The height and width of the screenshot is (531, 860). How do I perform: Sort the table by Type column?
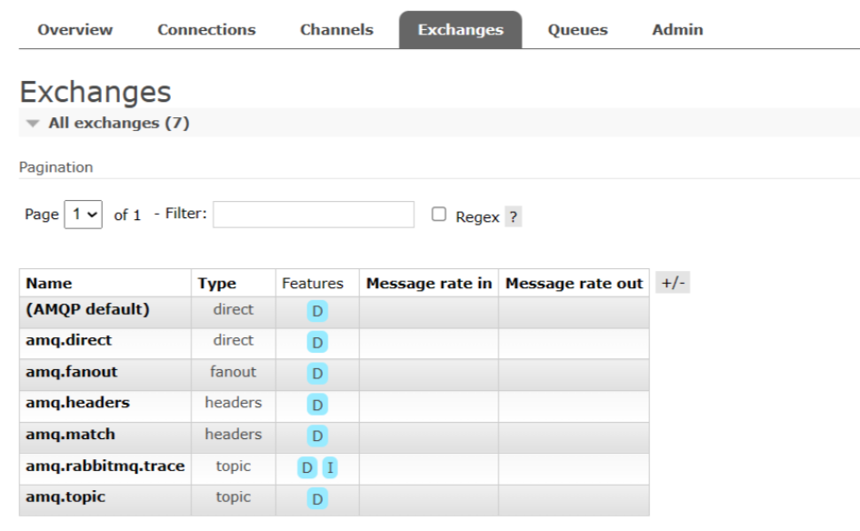(x=216, y=283)
